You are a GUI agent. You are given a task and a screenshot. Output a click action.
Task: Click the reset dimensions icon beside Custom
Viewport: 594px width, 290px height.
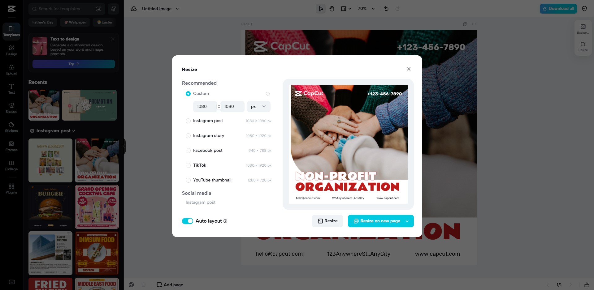(x=268, y=94)
